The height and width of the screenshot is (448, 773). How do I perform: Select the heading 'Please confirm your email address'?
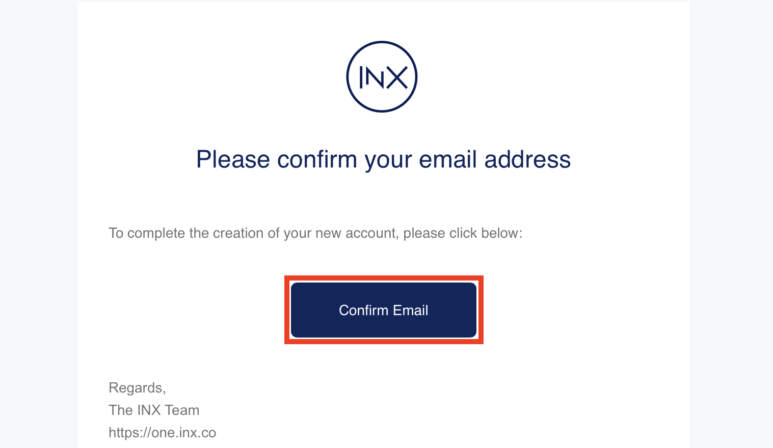383,159
